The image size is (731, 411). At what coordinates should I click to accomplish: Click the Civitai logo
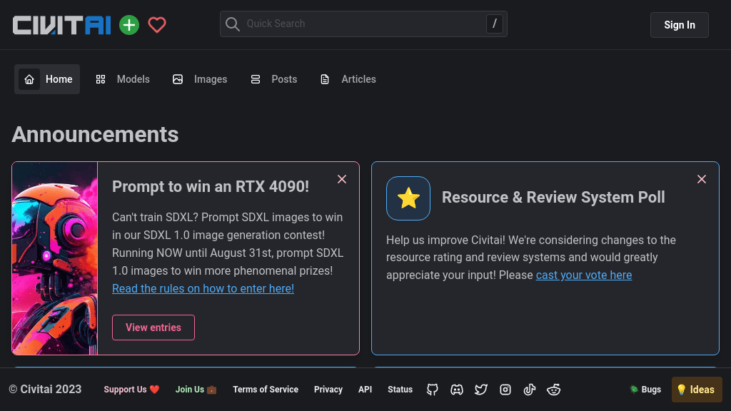pyautogui.click(x=62, y=25)
